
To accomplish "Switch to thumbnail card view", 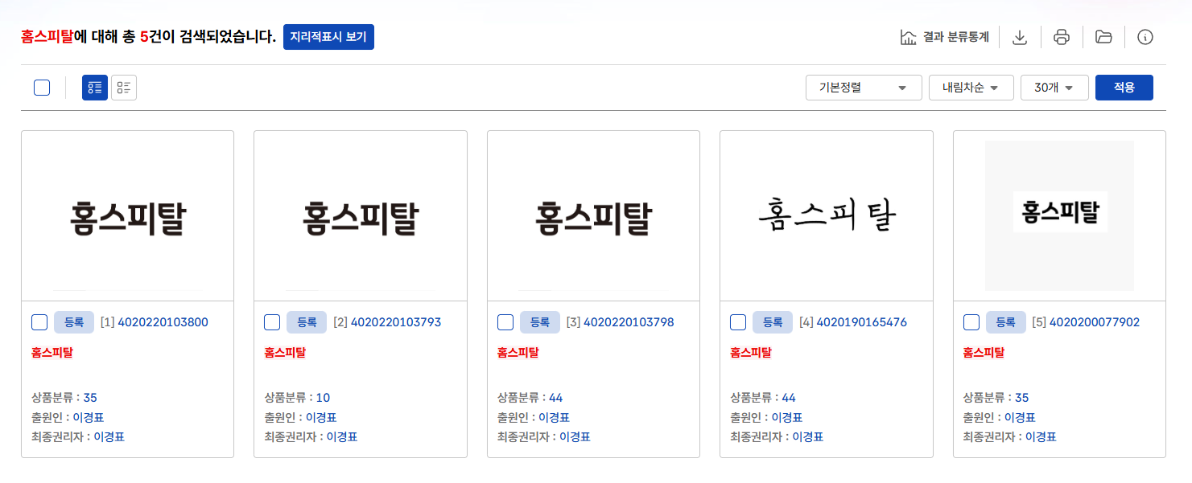I will (95, 88).
